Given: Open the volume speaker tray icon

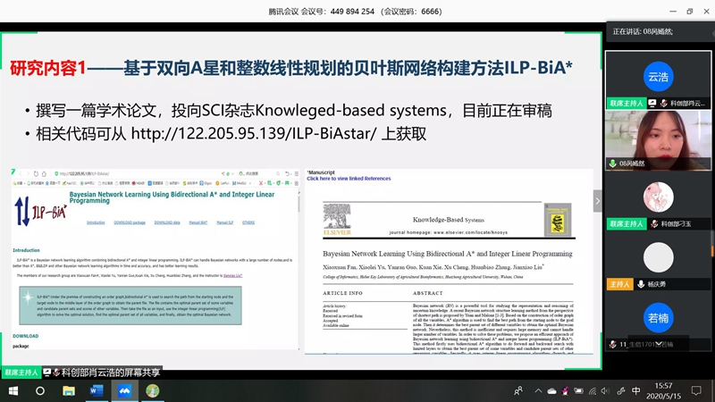Looking at the screenshot, I should pos(605,390).
